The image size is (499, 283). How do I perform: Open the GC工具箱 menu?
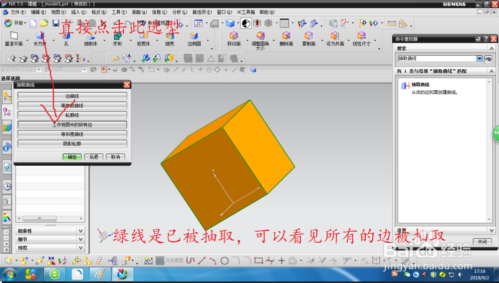tap(246, 12)
